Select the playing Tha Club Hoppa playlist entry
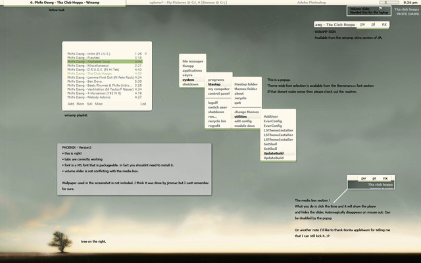The height and width of the screenshot is (263, 421). click(x=105, y=74)
